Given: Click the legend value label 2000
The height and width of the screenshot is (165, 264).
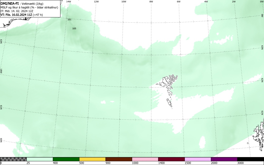Looking at the screenshot, I should pos(214,163).
